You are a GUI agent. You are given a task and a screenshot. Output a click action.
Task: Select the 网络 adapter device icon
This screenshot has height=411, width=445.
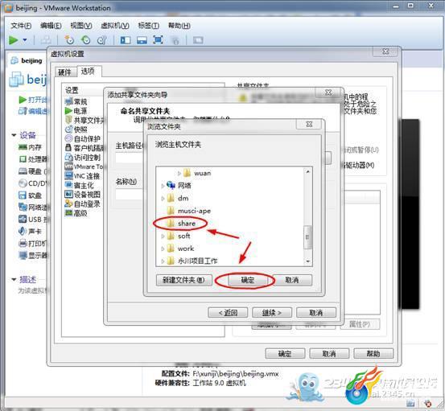(x=23, y=207)
